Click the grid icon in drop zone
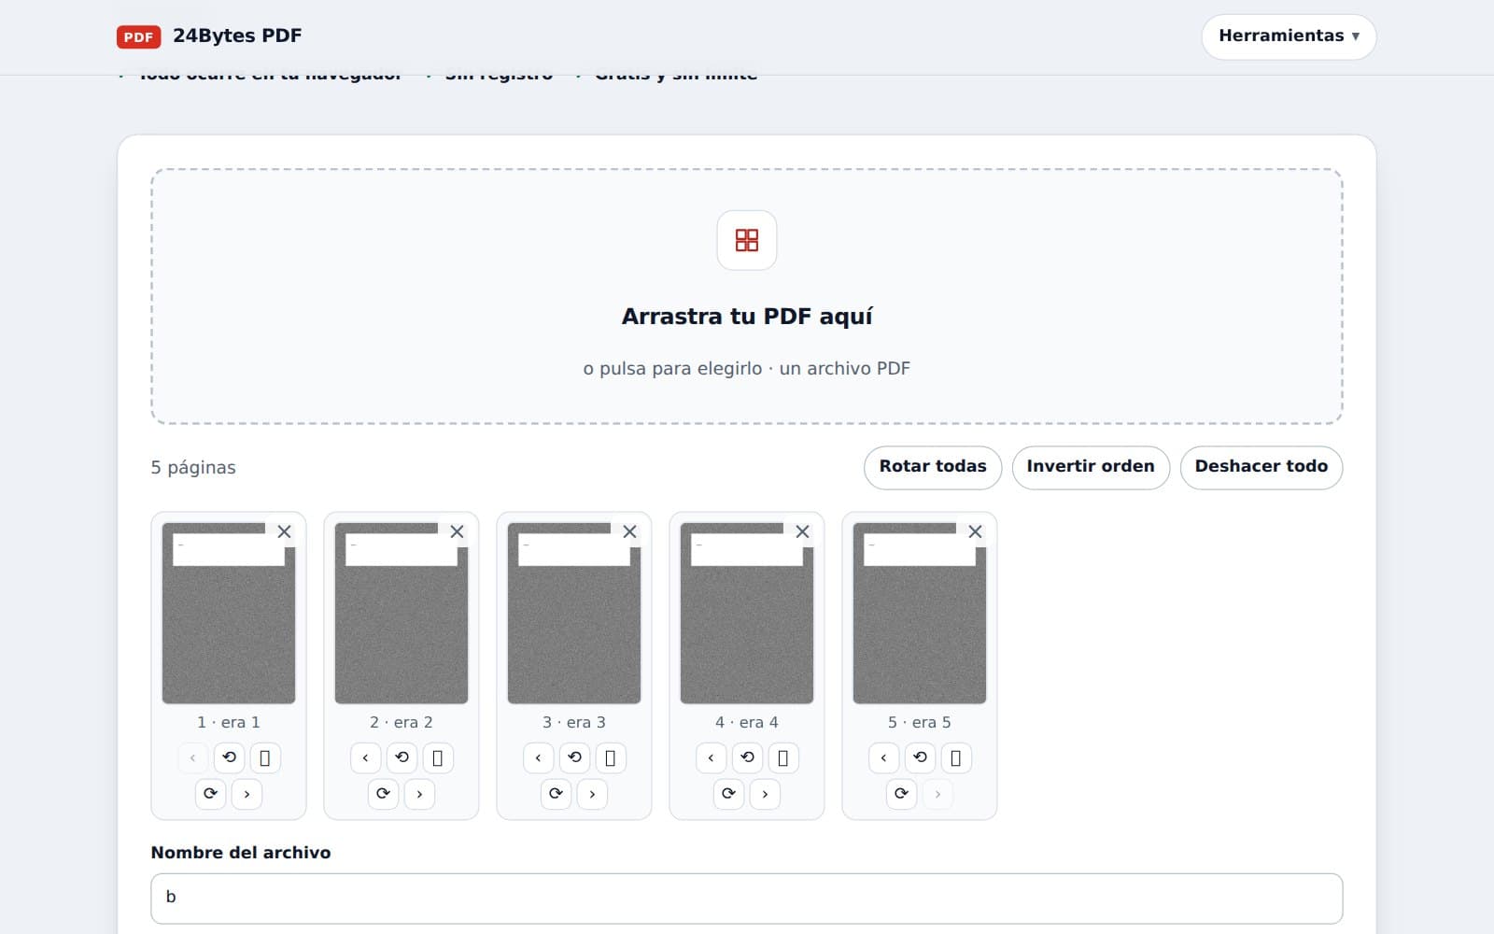1494x934 pixels. tap(747, 240)
